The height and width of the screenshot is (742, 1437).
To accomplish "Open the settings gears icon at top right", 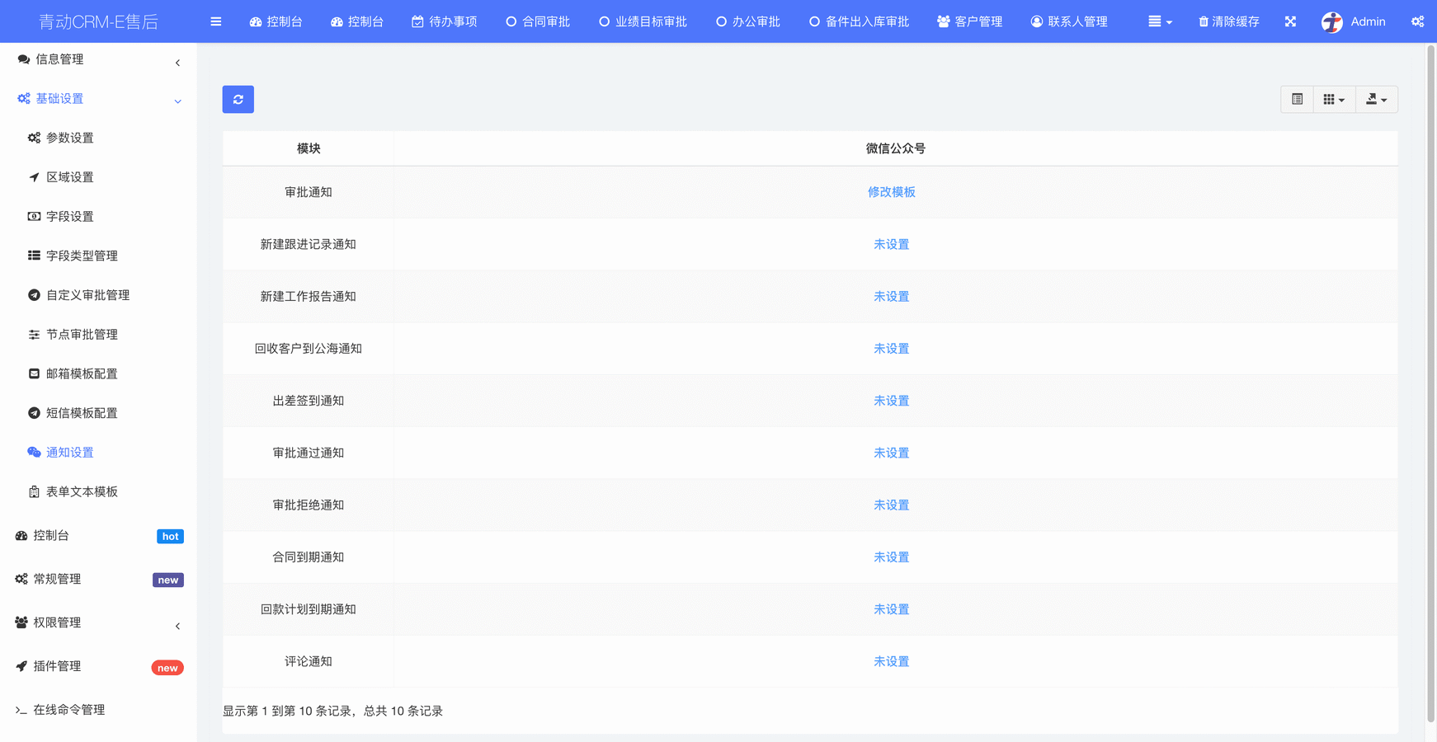I will point(1417,21).
